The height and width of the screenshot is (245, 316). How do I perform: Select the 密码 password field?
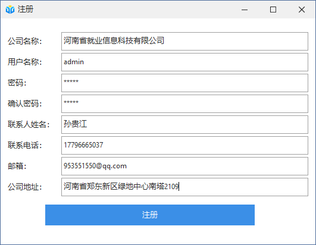[x=184, y=83]
